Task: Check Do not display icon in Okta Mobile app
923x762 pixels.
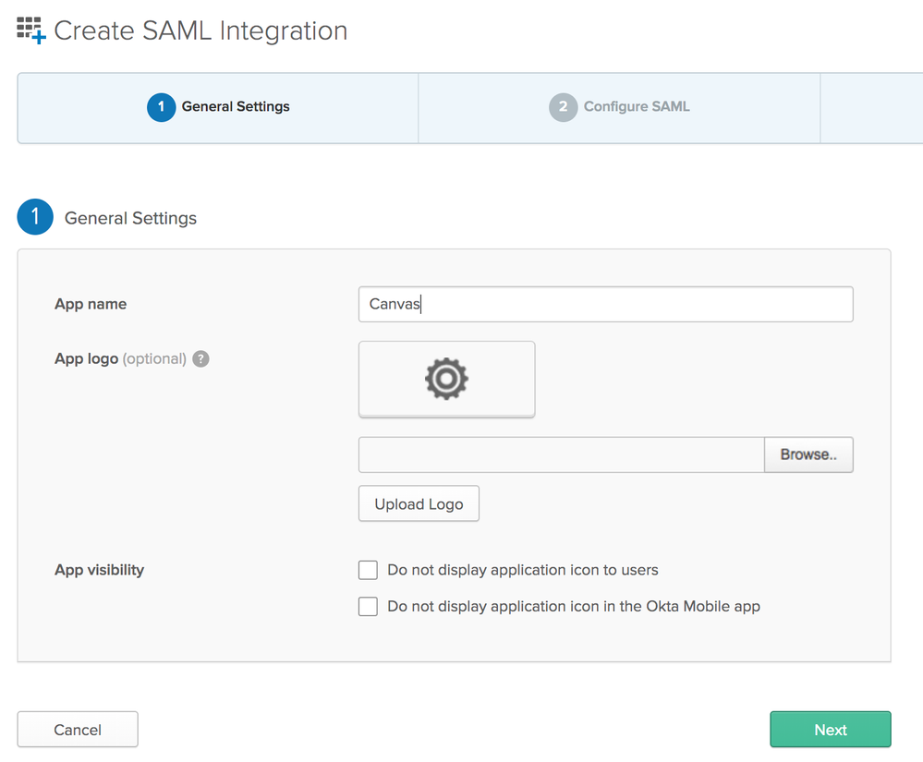Action: pyautogui.click(x=368, y=607)
